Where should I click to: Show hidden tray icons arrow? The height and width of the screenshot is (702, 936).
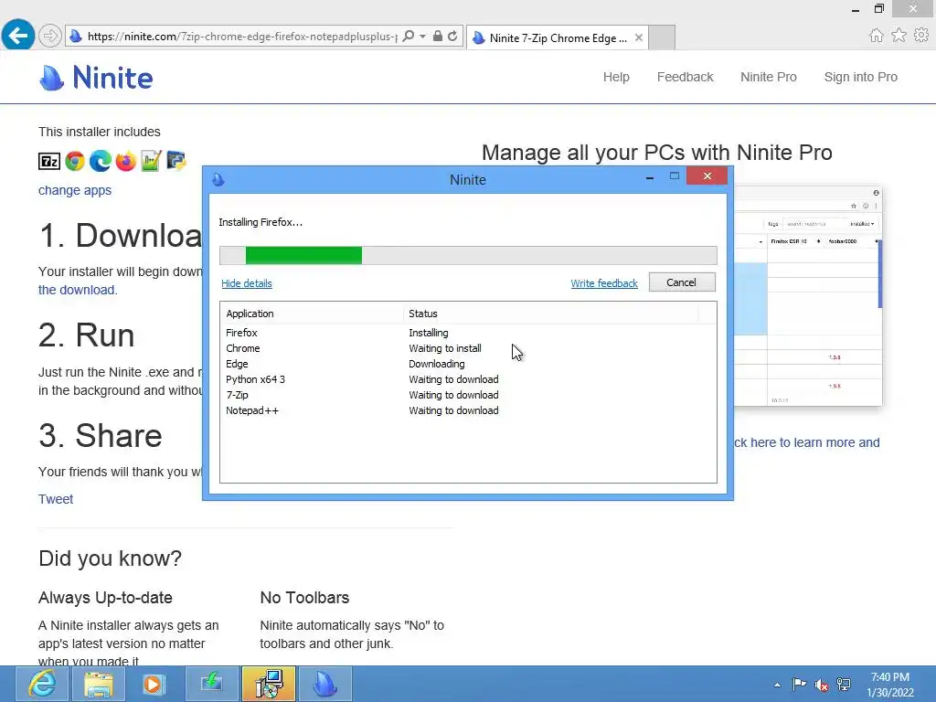pyautogui.click(x=777, y=685)
